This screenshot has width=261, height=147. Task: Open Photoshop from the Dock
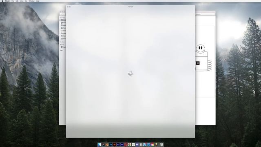tap(111, 145)
